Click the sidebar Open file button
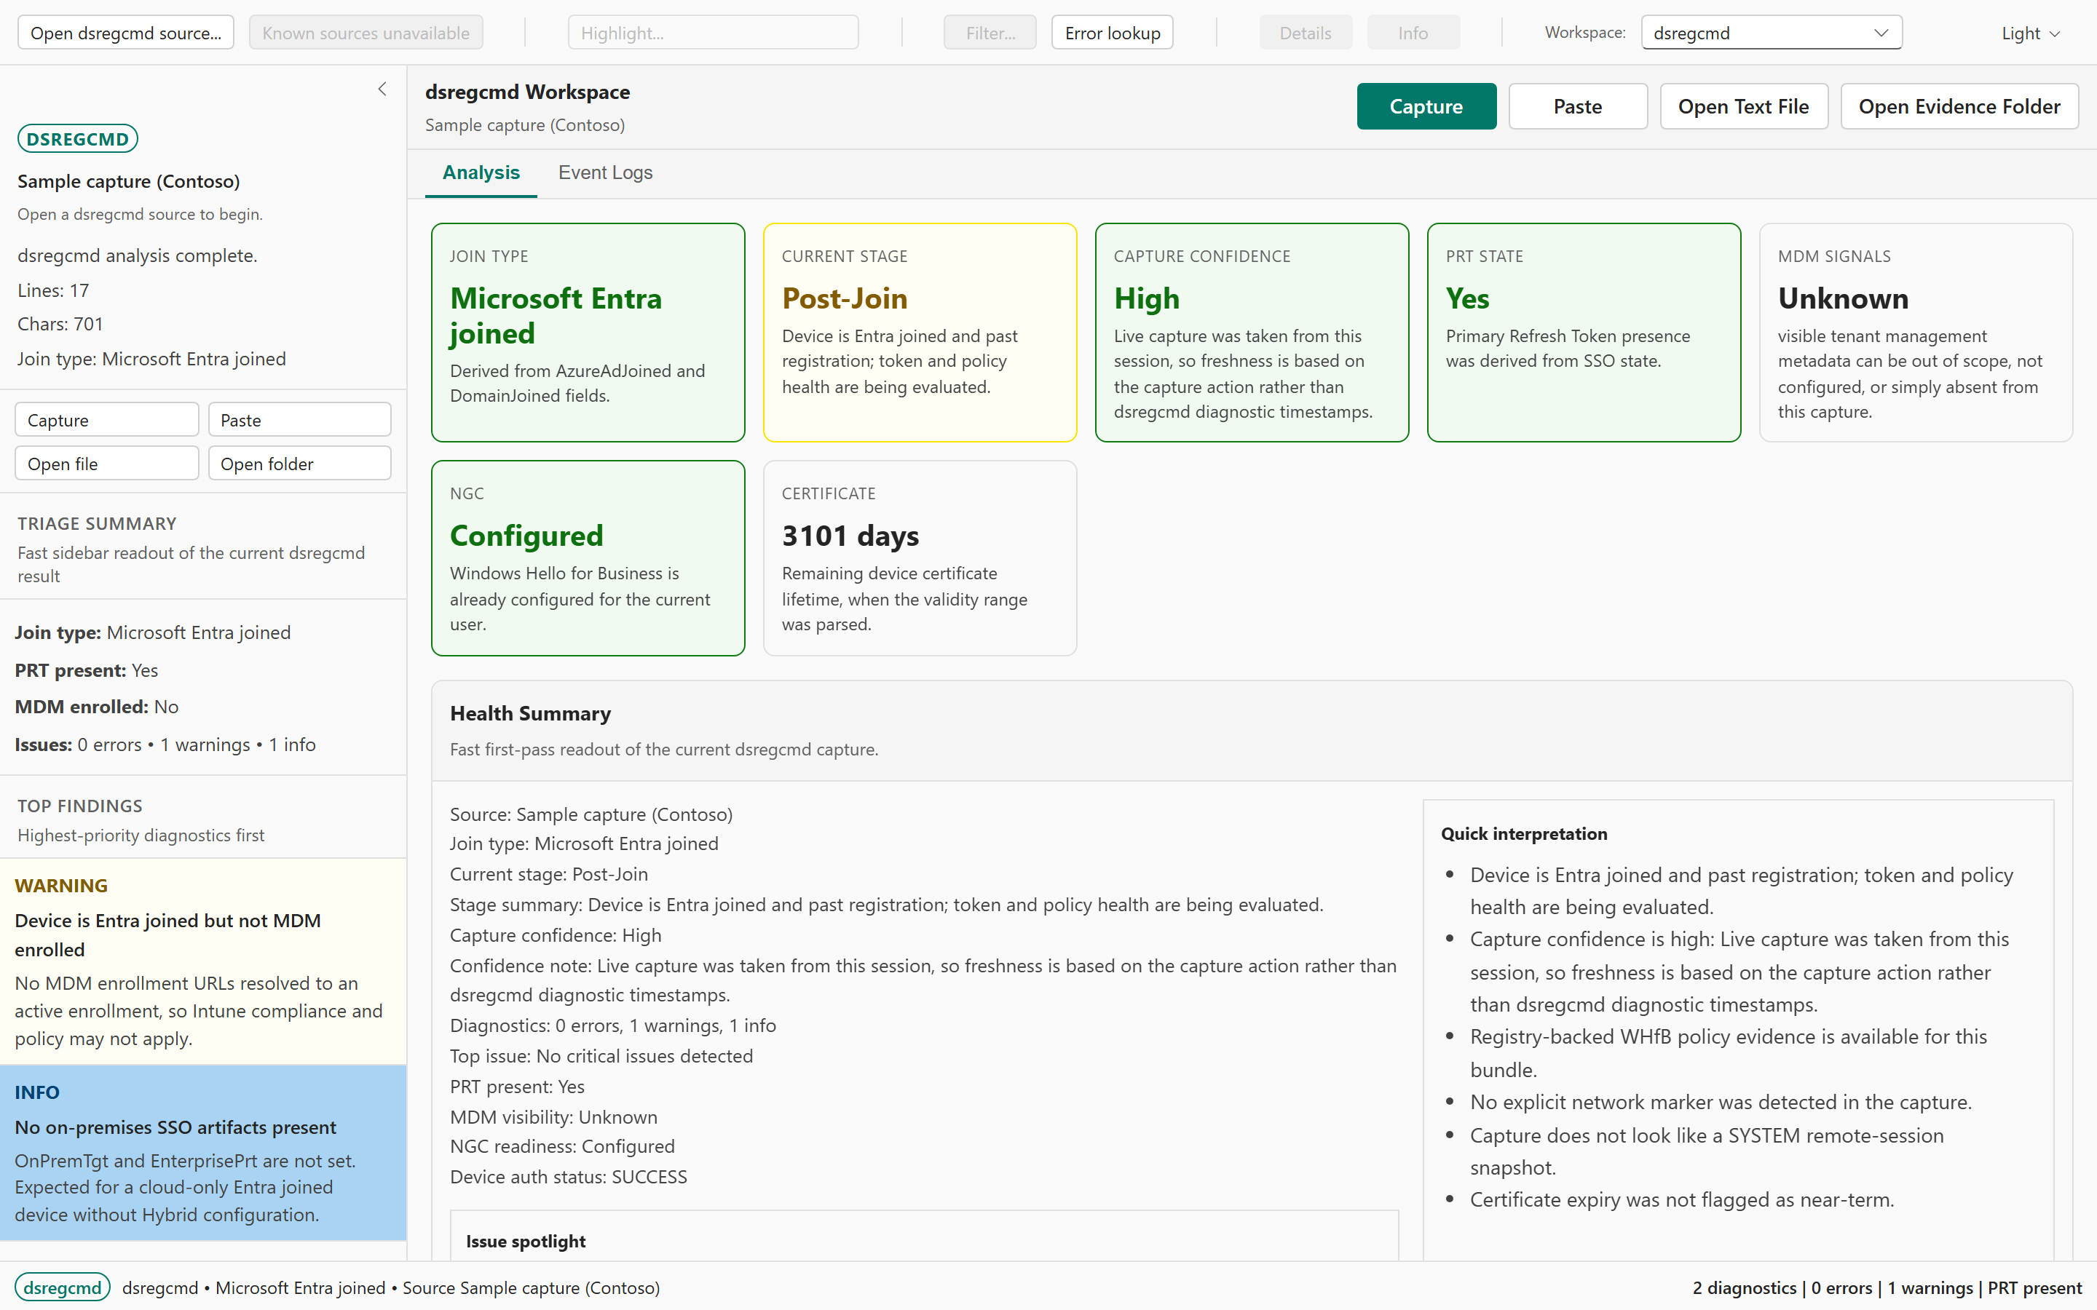 tap(106, 464)
